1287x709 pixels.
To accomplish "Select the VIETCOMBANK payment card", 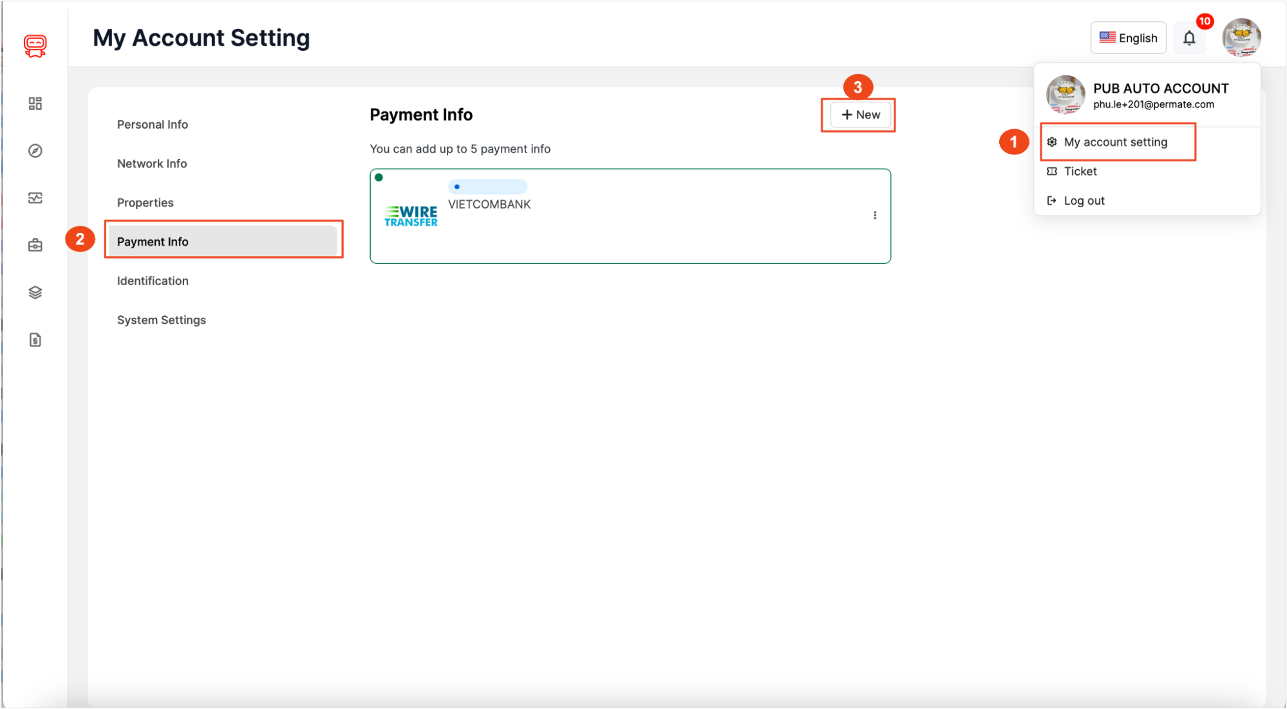I will (630, 216).
